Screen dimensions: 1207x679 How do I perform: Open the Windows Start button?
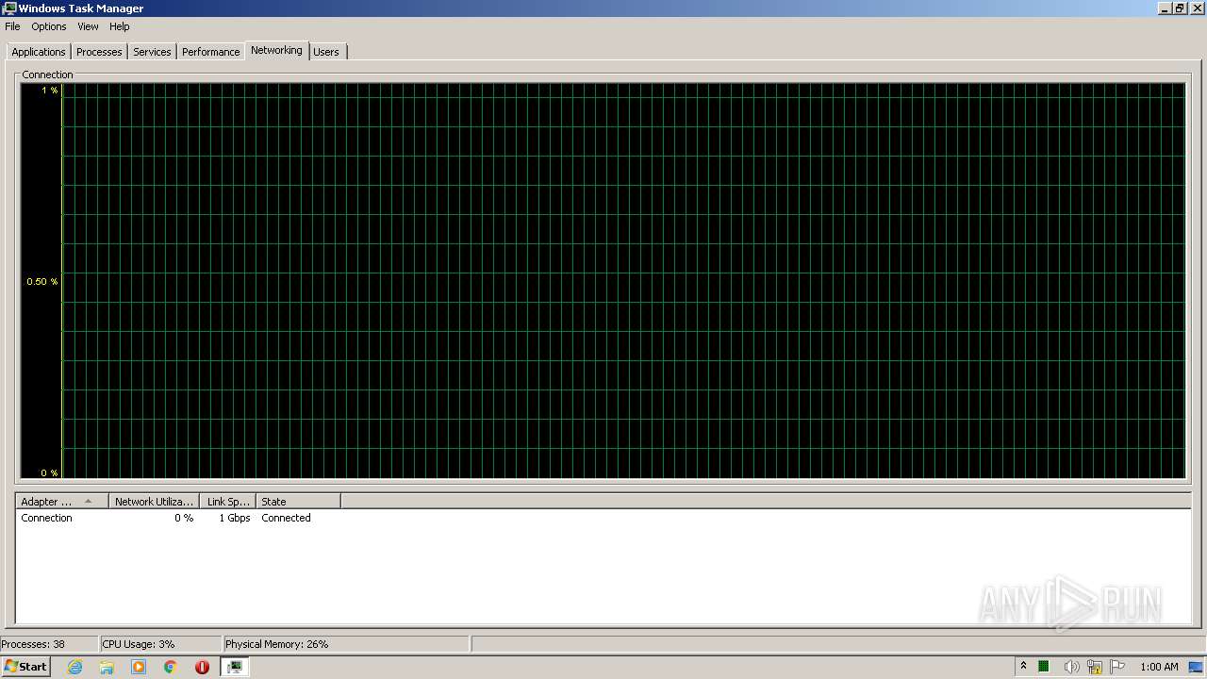tap(25, 667)
